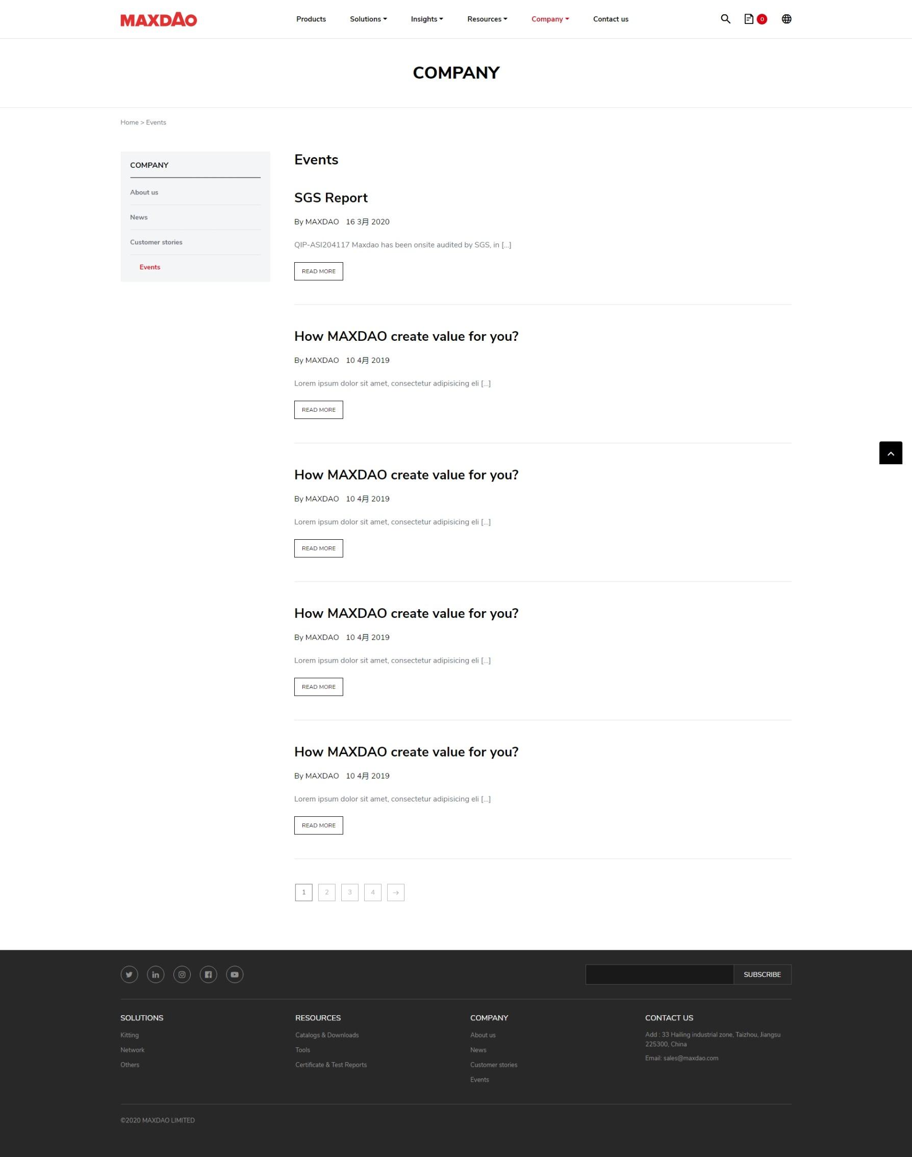Expand the Company nav dropdown
Image resolution: width=912 pixels, height=1157 pixels.
pyautogui.click(x=550, y=19)
